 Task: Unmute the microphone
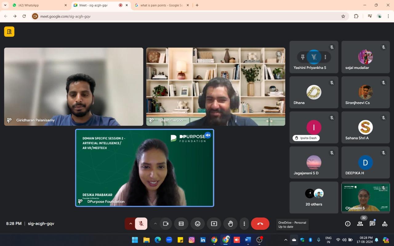141,224
